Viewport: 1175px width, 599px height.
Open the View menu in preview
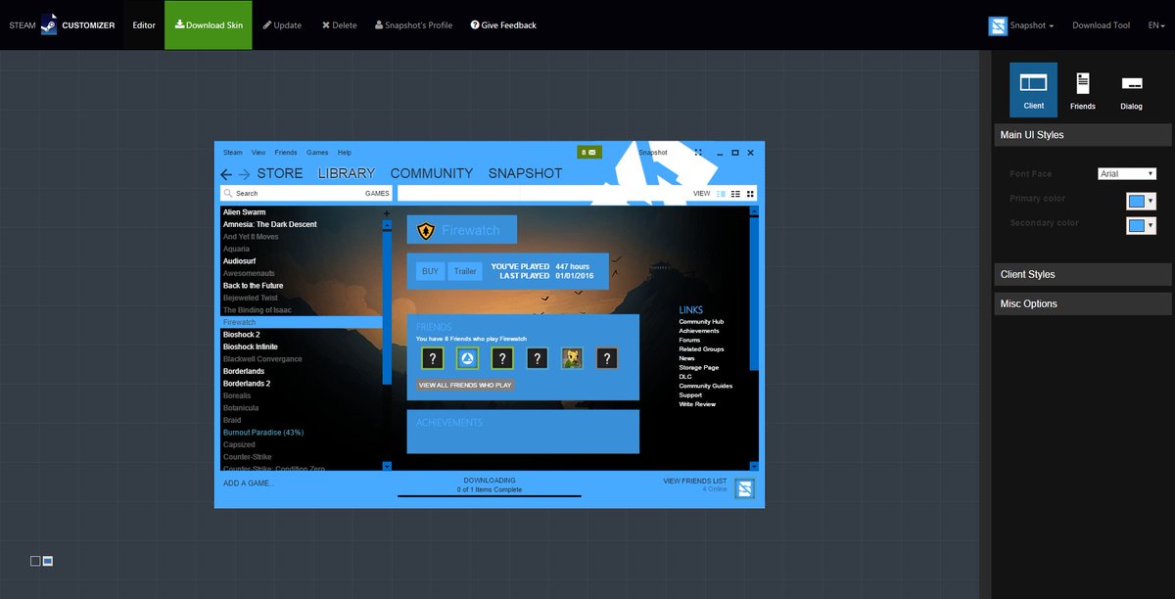258,153
